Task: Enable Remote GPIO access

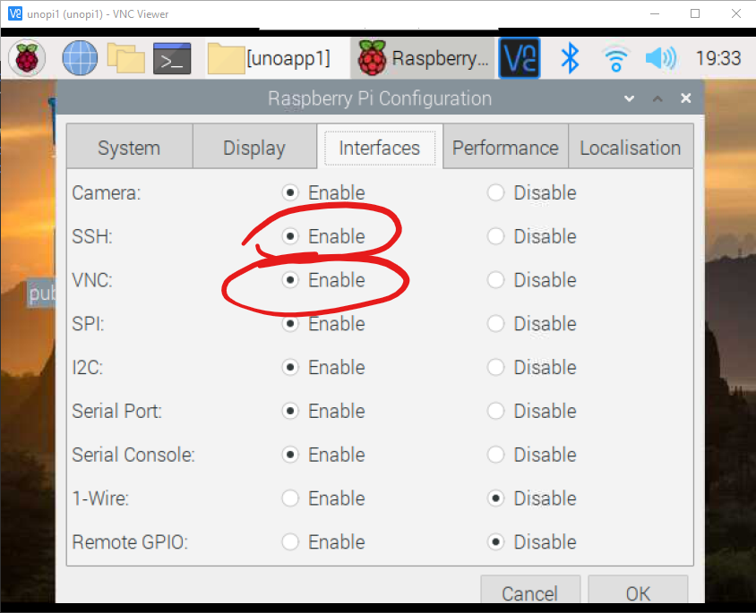Action: [289, 542]
